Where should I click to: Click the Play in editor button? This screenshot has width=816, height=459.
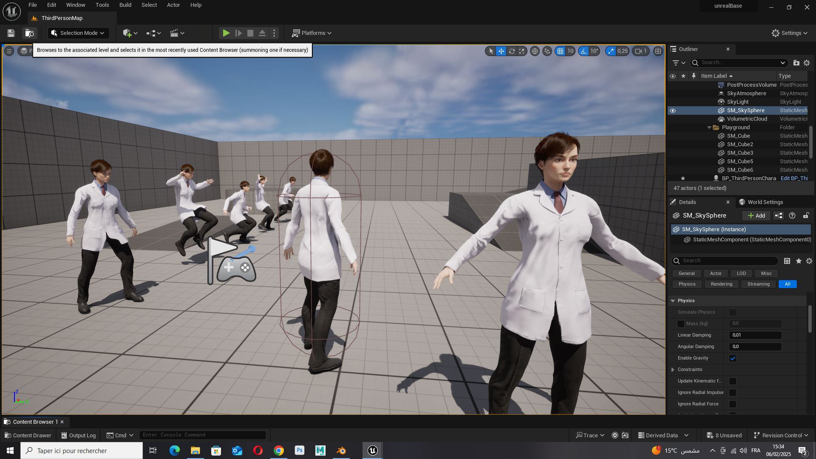pos(226,33)
